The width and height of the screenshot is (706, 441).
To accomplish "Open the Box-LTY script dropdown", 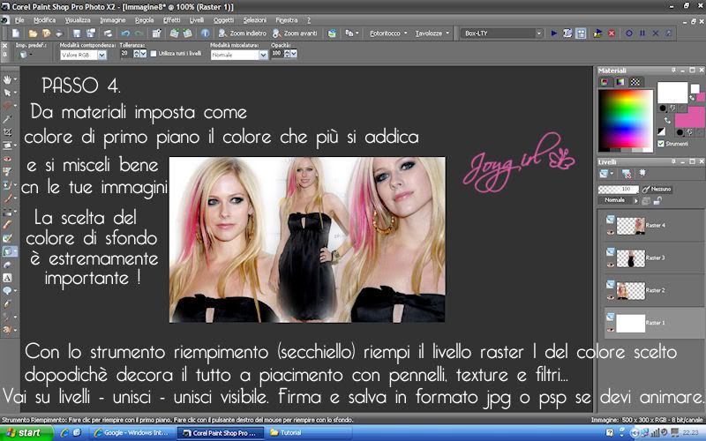I will tap(538, 34).
